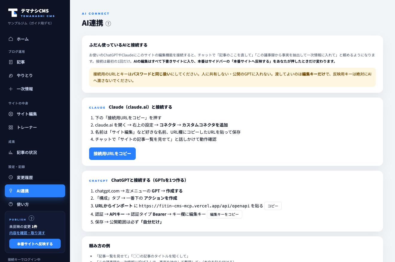Viewport: 395px width, 262px height.
Task: Click the yellow password warning notice
Action: click(x=232, y=77)
